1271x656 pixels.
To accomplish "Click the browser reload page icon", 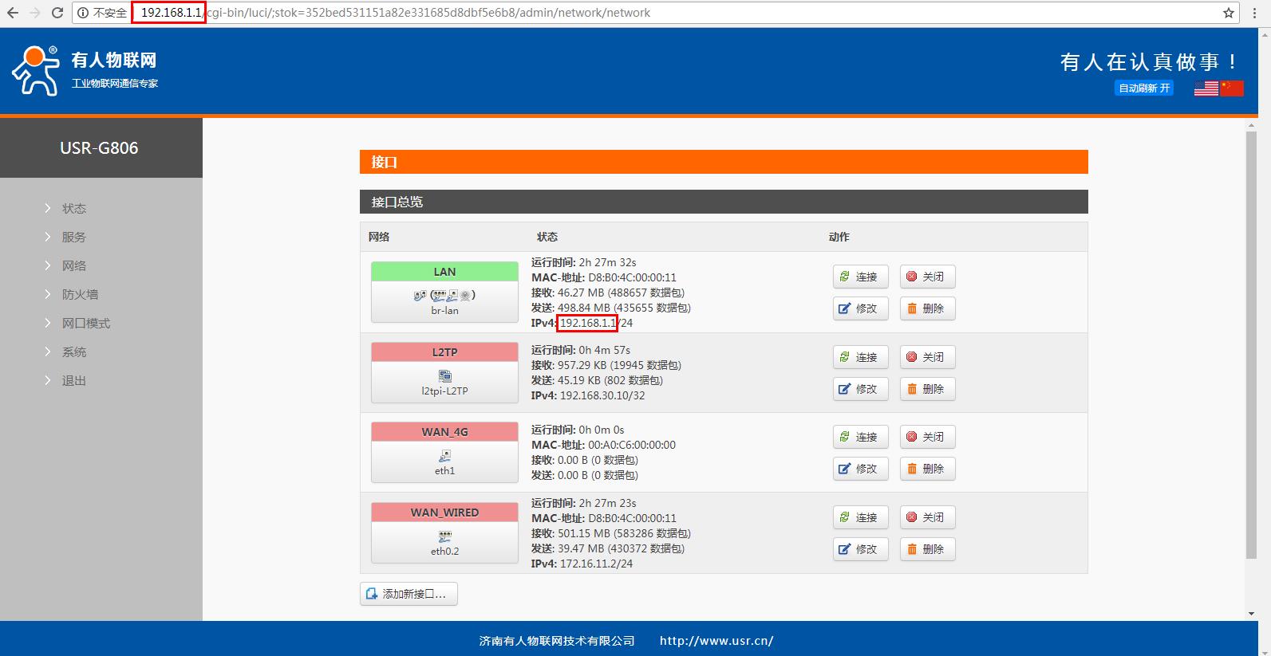I will click(x=57, y=13).
